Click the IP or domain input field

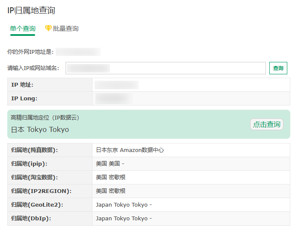[x=166, y=68]
